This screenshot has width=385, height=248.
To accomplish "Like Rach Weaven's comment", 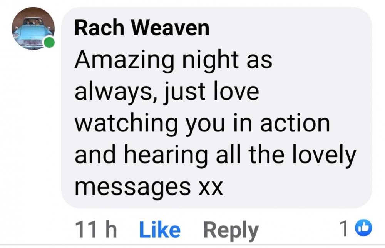I will click(x=160, y=230).
